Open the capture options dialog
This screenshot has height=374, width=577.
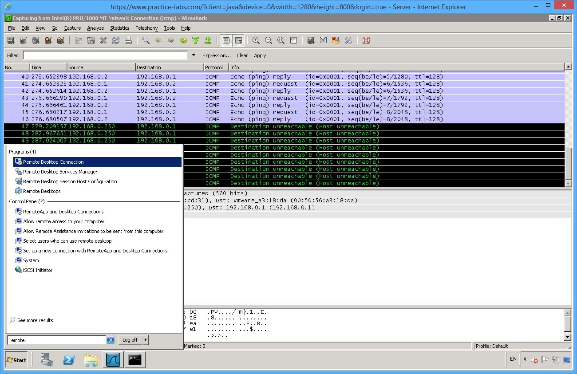point(23,40)
